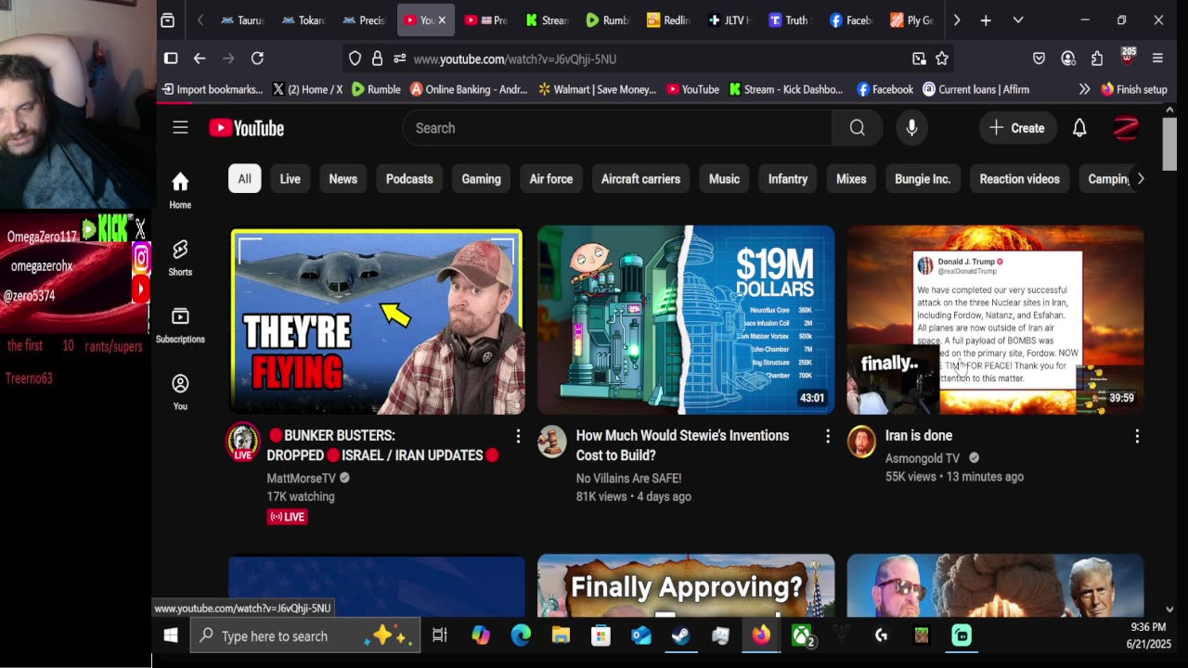Click the Windows Start button
This screenshot has height=668, width=1188.
click(171, 636)
